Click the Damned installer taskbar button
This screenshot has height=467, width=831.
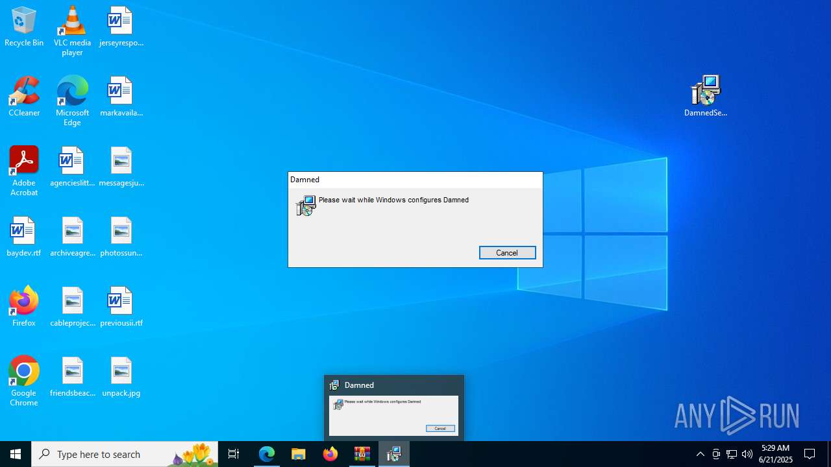point(394,454)
